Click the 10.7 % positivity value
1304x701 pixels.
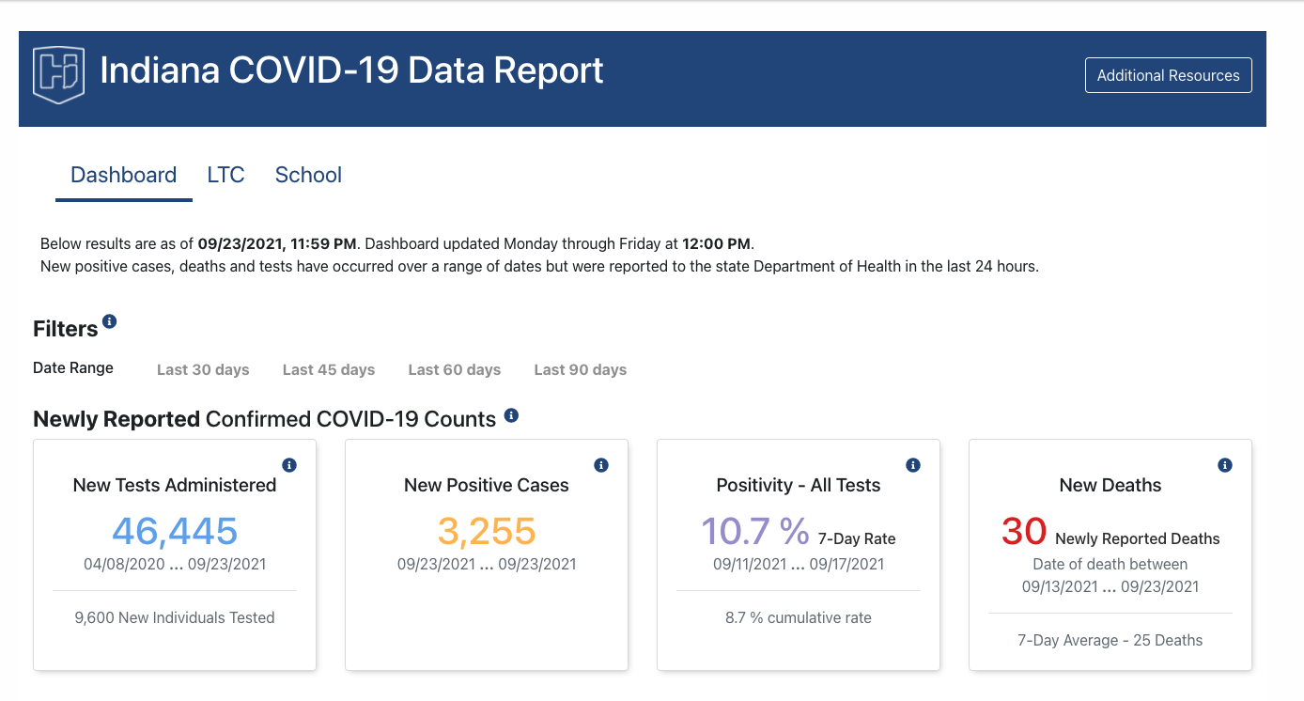tap(755, 531)
